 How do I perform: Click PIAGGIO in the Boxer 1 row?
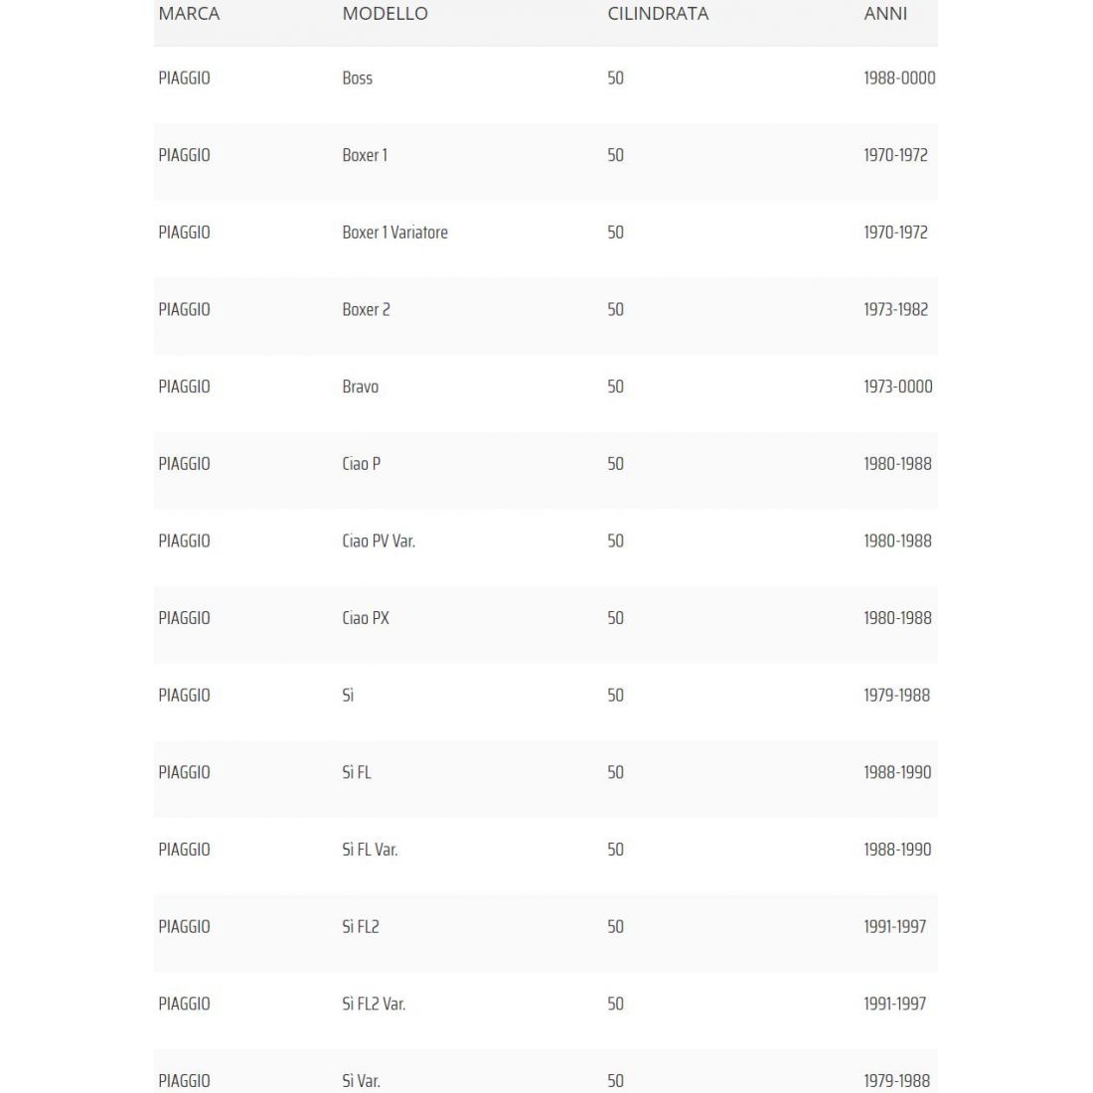(x=184, y=155)
